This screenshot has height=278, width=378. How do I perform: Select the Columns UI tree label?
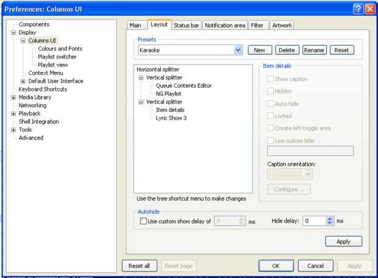click(x=42, y=41)
